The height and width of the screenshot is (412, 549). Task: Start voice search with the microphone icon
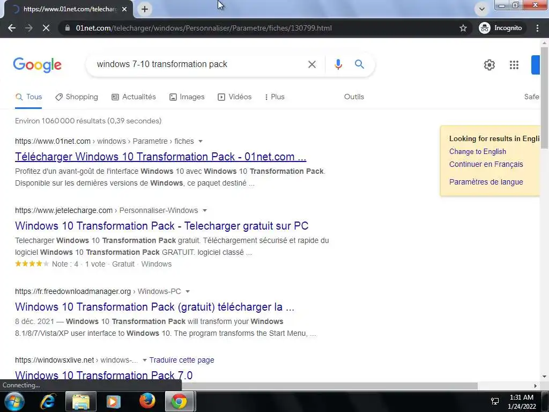click(x=338, y=64)
